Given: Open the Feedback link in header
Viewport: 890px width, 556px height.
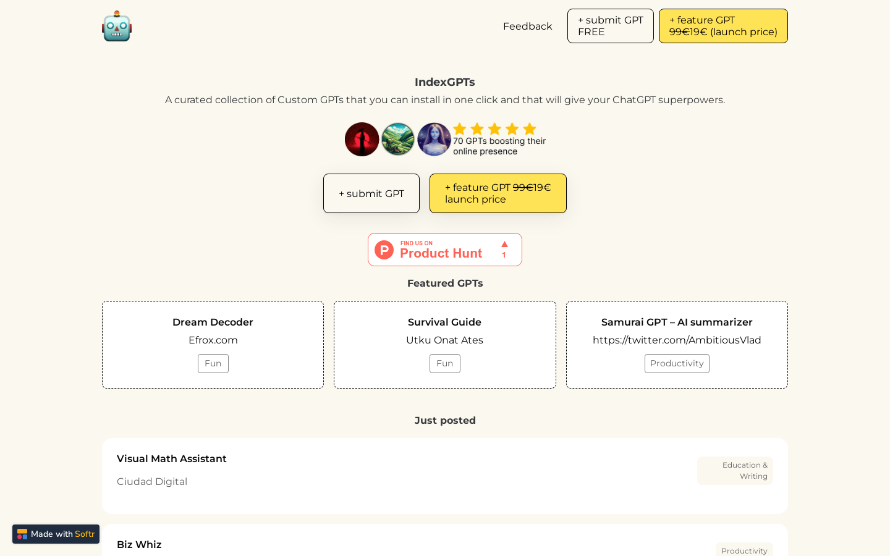Looking at the screenshot, I should pos(527,27).
